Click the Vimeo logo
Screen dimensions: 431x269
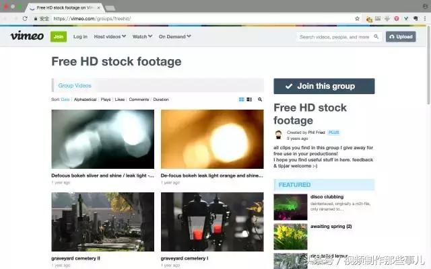pyautogui.click(x=27, y=36)
